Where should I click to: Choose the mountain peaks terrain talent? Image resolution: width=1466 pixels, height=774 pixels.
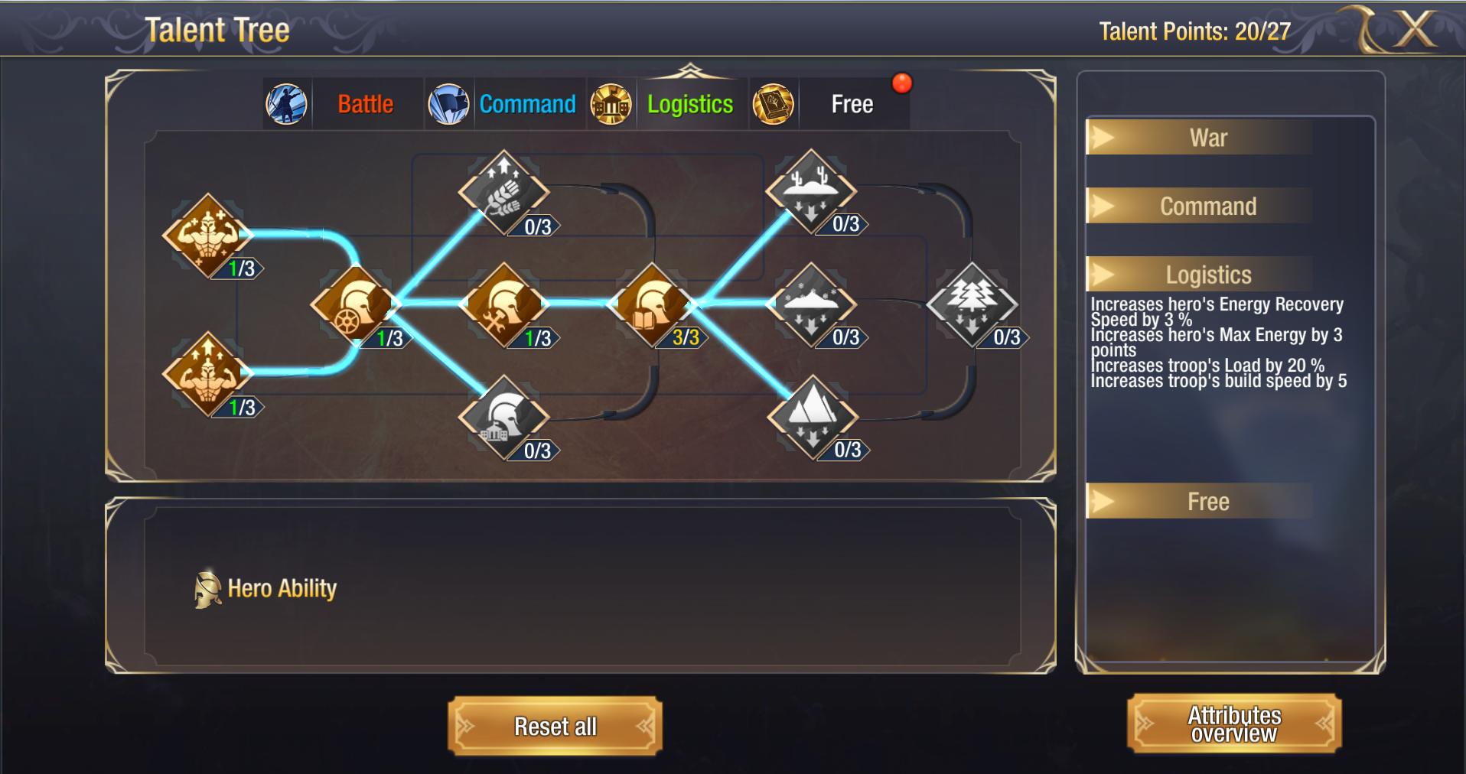(x=813, y=417)
